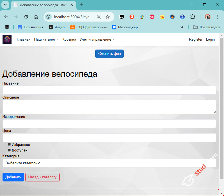Click the site logo in the navbar
Screen dimensions: 224x196
[x=7, y=39]
